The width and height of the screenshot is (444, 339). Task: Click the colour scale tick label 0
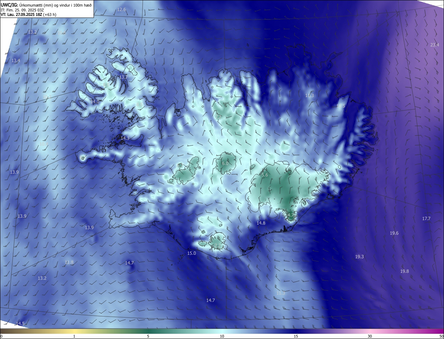(x=1, y=337)
